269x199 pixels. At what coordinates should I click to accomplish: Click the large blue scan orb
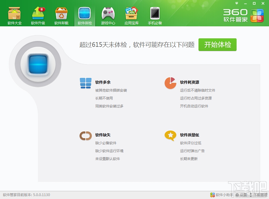tap(38, 64)
